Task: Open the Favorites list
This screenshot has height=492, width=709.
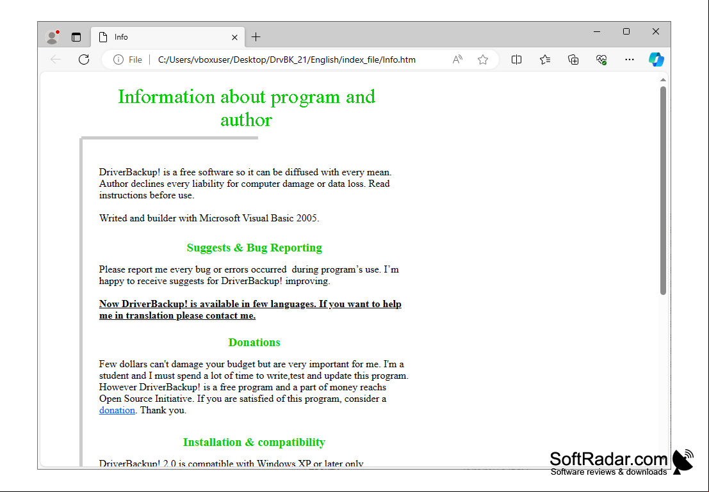Action: point(545,60)
